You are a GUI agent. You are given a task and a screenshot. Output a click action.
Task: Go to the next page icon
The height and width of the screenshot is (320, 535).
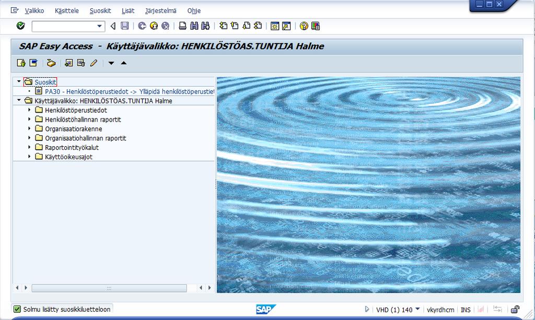246,26
